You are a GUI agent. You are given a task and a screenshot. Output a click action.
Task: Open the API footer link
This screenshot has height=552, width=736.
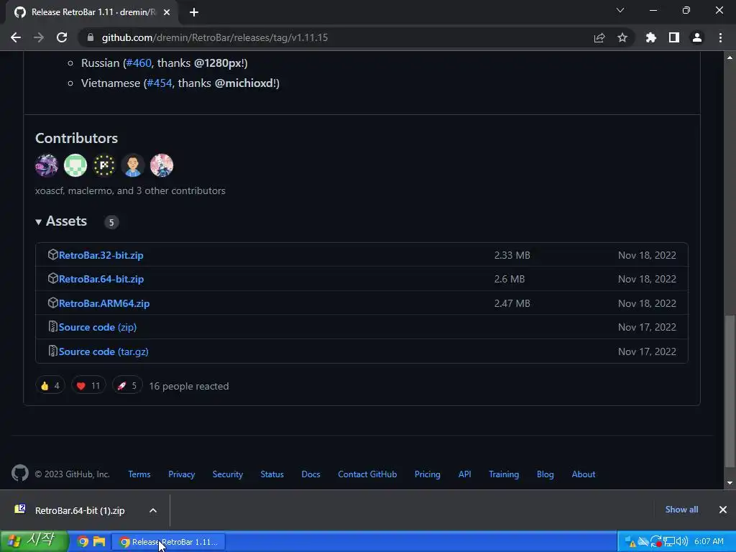tap(465, 474)
